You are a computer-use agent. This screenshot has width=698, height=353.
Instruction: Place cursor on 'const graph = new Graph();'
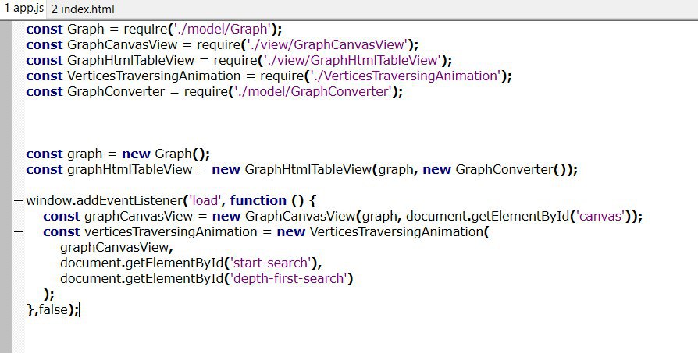pos(118,154)
